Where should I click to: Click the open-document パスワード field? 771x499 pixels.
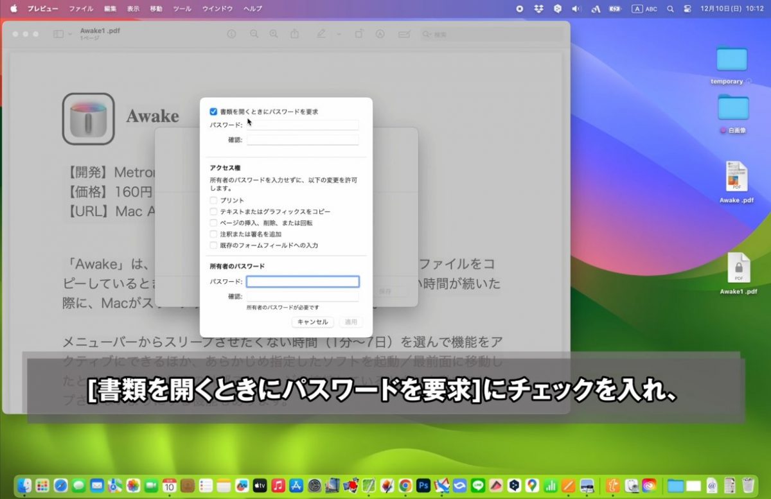point(303,125)
